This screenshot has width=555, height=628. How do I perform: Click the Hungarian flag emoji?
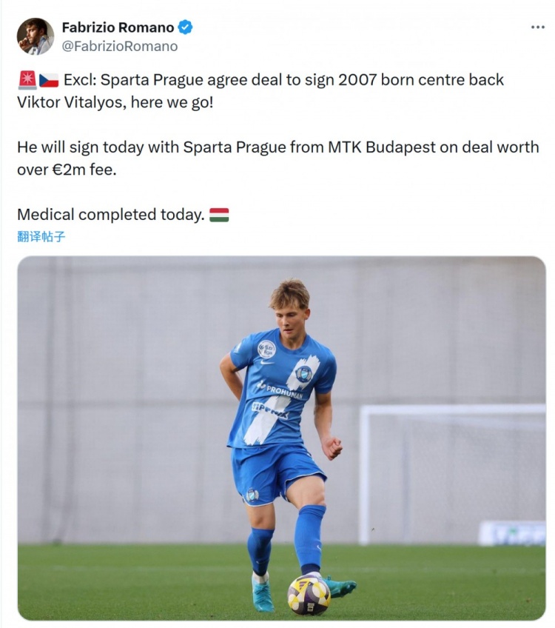[x=219, y=215]
